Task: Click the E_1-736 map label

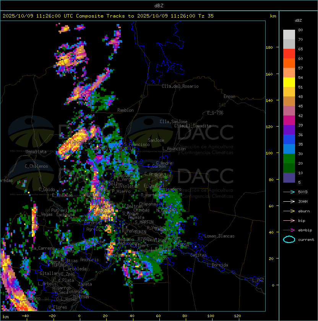Action: coord(215,113)
